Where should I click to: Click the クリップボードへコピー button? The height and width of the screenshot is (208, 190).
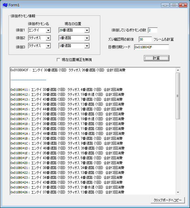168,200
